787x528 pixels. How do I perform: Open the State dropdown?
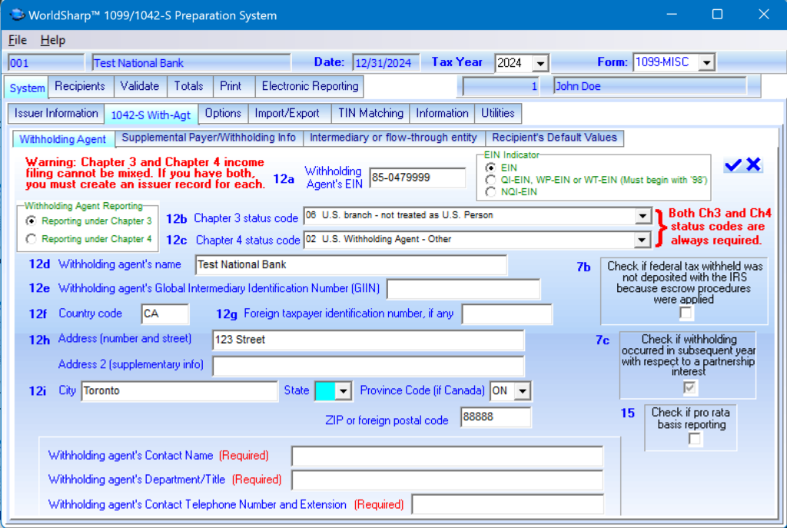click(344, 391)
